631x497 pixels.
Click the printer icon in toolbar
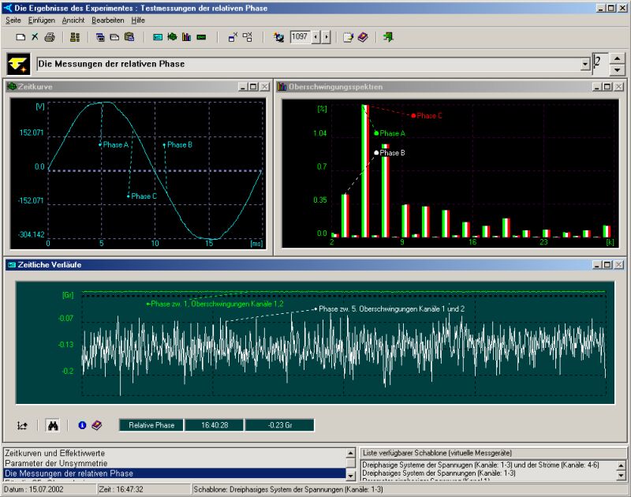49,37
